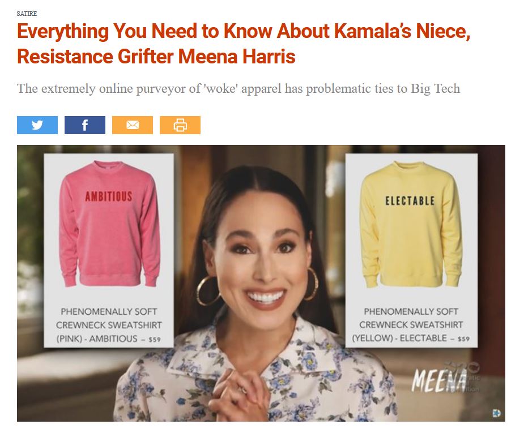
Task: Click the blue star logo in image corner
Action: [x=497, y=413]
